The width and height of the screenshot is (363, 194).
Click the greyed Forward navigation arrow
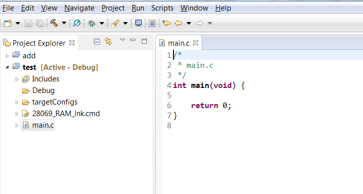[199, 23]
